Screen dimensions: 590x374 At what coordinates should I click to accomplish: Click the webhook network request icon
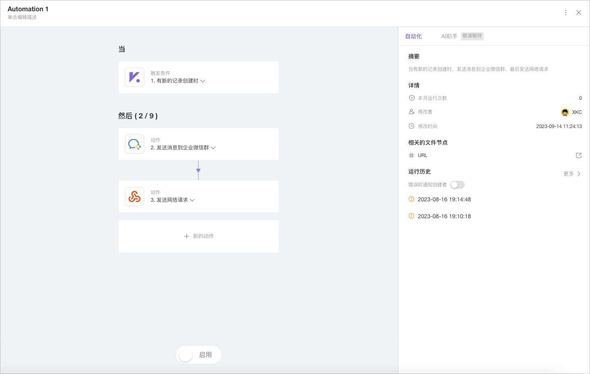click(x=135, y=196)
